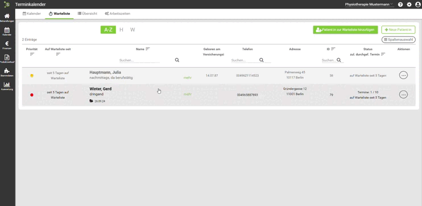Switch to Kalender tab
This screenshot has width=422, height=206.
pos(32,14)
